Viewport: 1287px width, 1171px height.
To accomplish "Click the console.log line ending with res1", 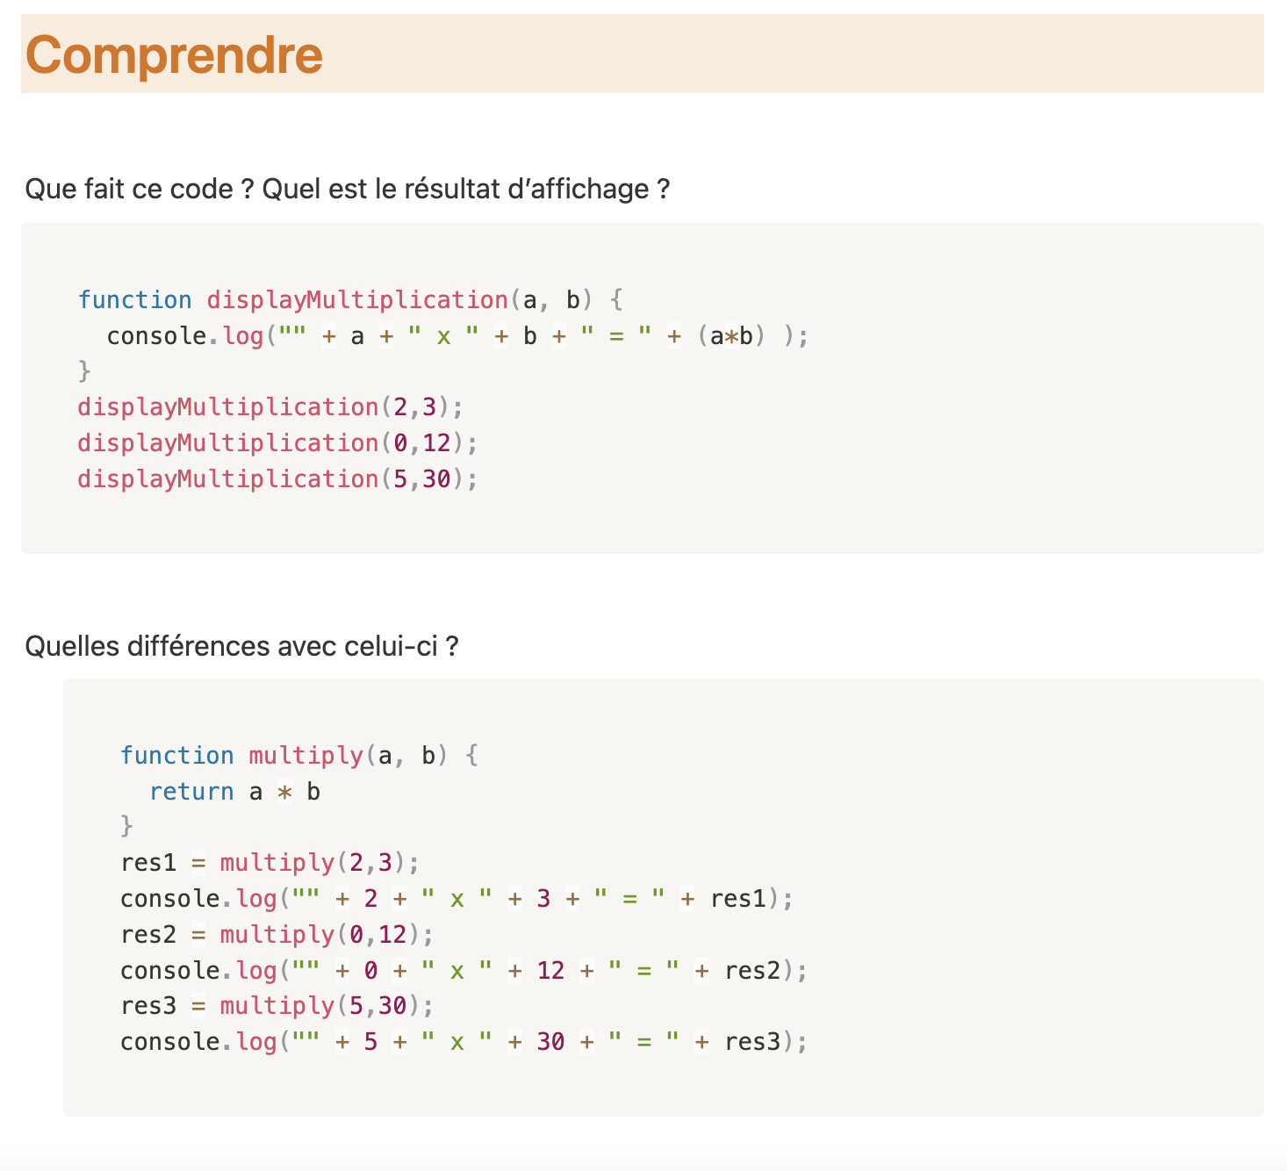I will (x=457, y=899).
